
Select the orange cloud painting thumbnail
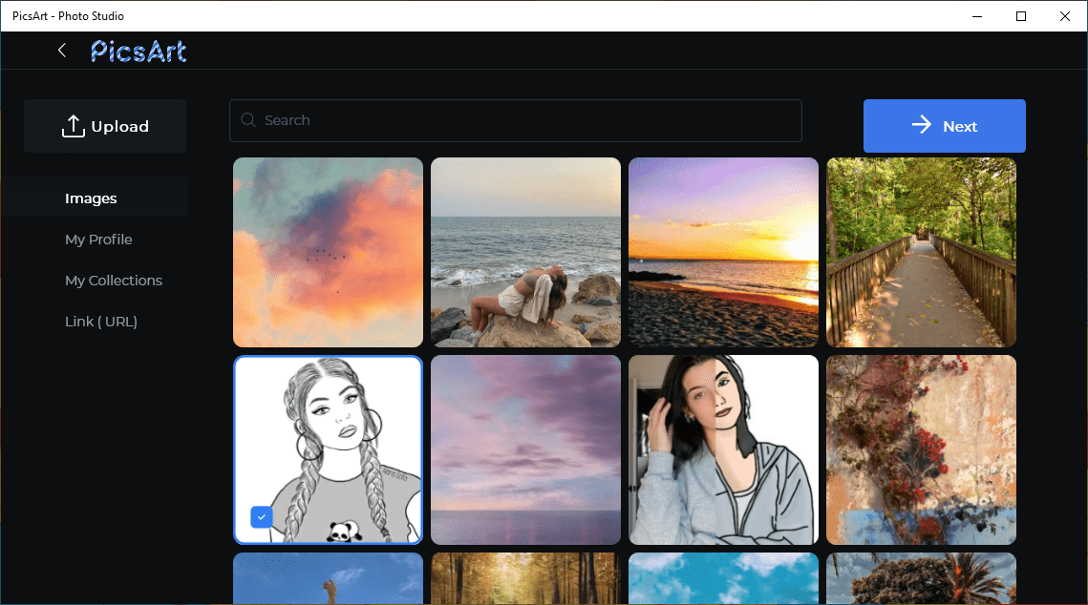click(328, 252)
